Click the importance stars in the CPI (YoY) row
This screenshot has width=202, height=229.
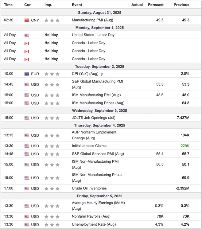point(52,74)
